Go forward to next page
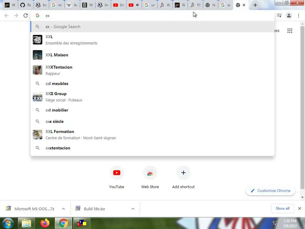305x229 pixels. pyautogui.click(x=16, y=16)
